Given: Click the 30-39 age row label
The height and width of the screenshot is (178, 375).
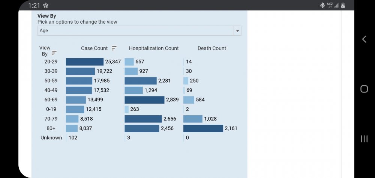Looking at the screenshot, I should 51,71.
